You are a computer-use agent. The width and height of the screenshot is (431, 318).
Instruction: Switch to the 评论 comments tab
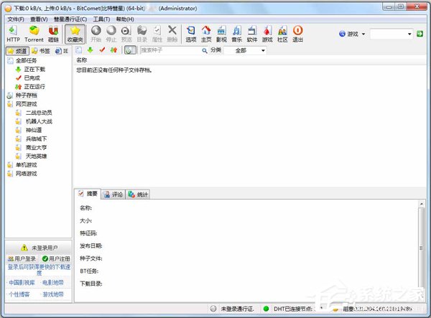(113, 194)
